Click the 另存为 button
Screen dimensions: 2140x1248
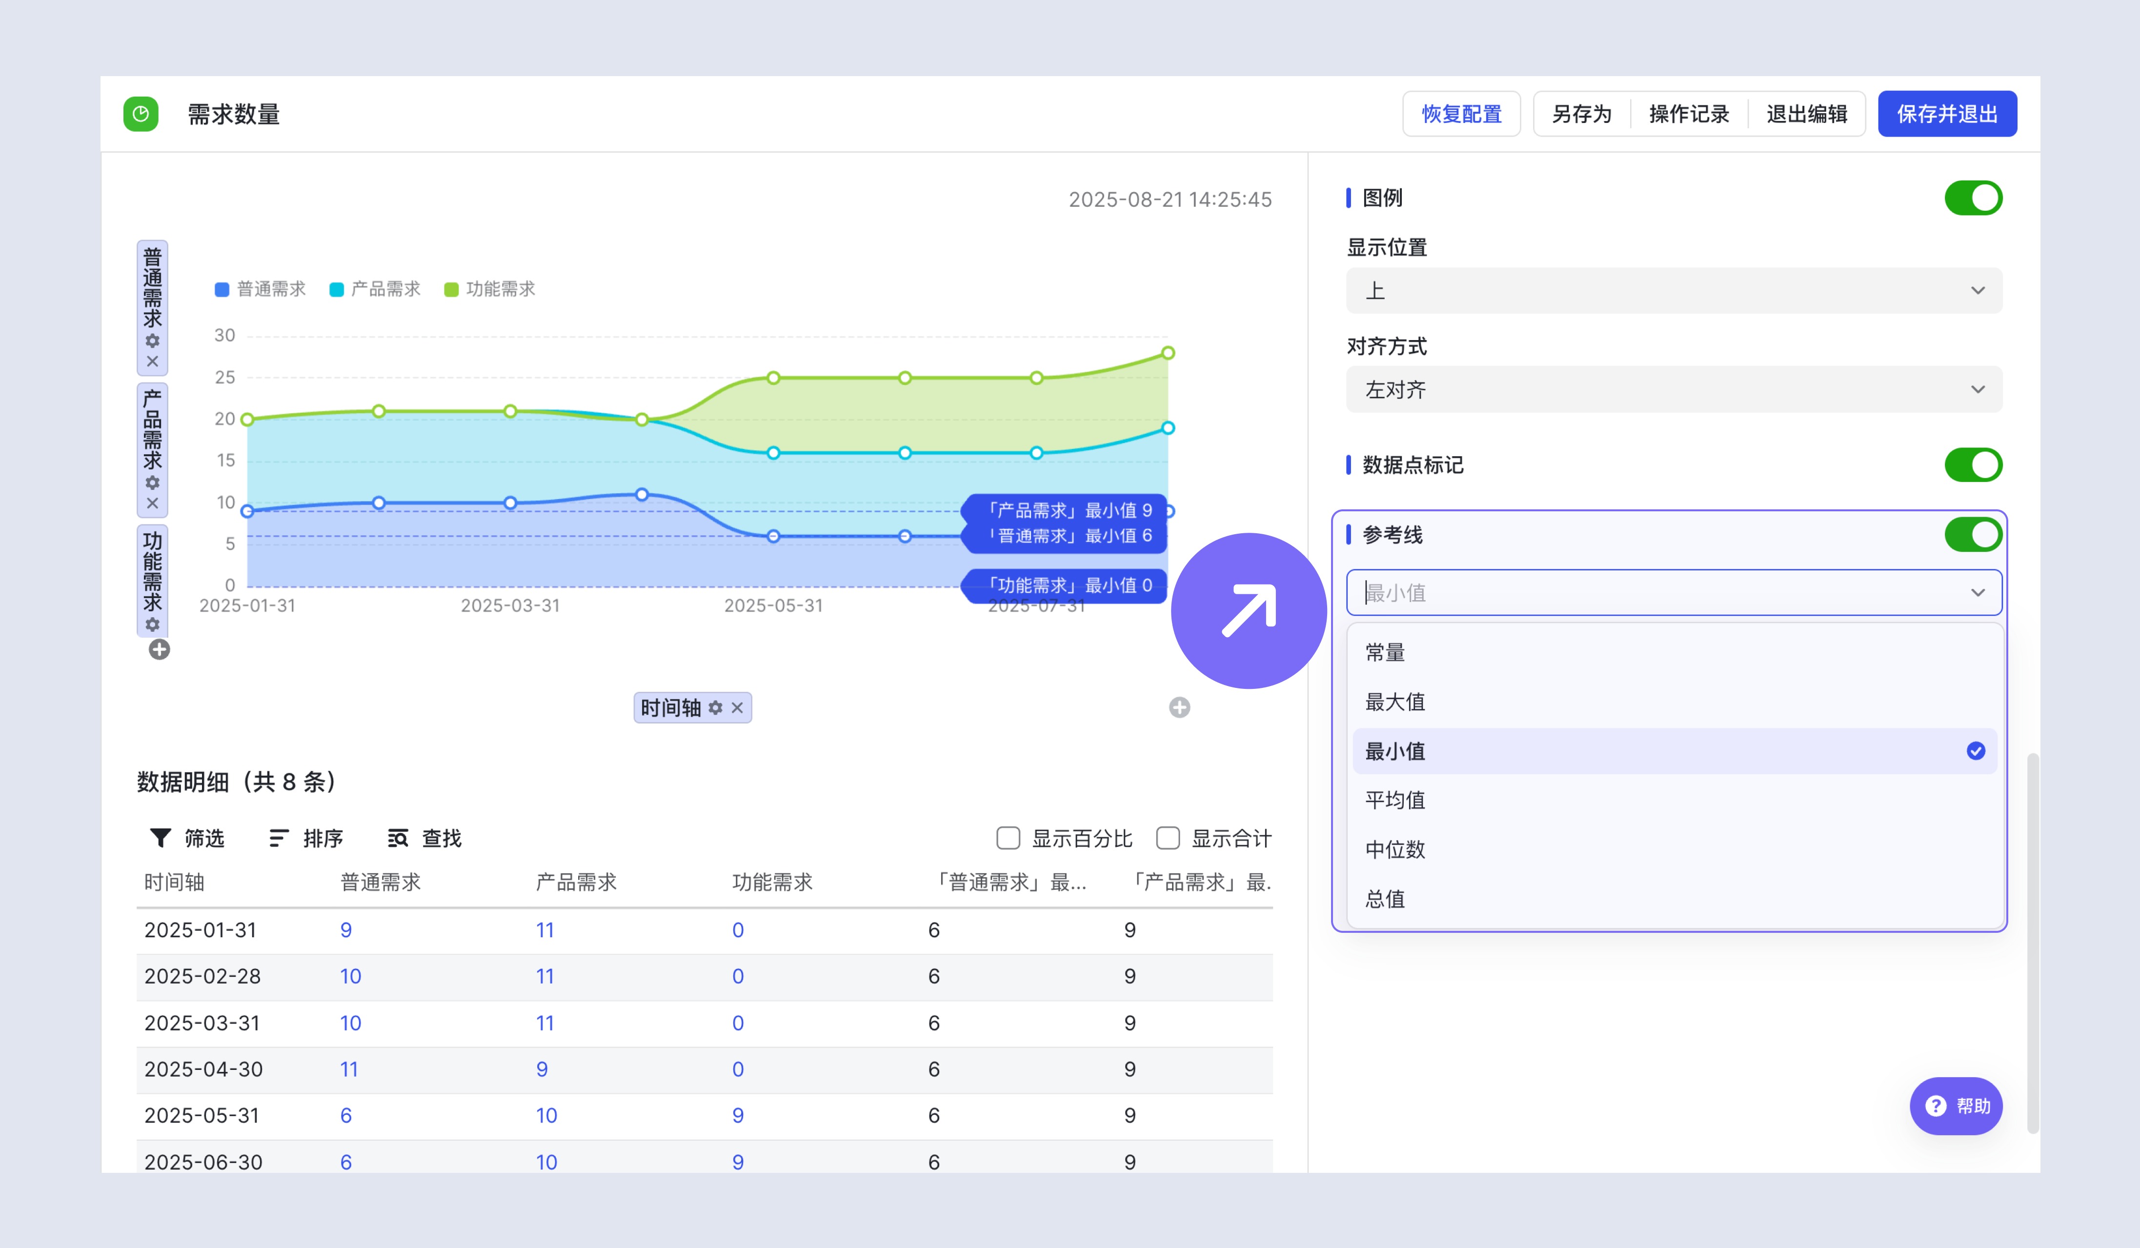1581,114
